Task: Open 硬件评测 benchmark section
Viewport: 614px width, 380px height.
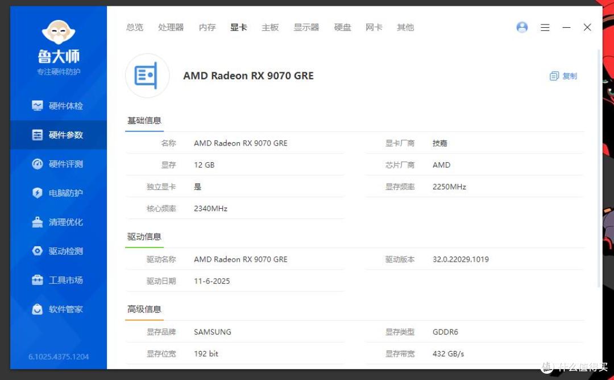Action: (x=59, y=164)
